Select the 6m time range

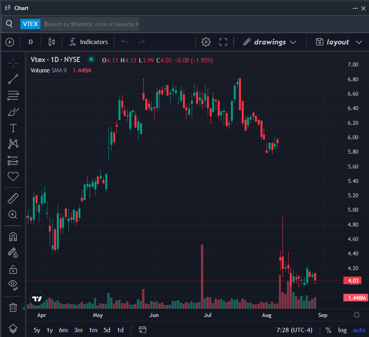tap(63, 330)
